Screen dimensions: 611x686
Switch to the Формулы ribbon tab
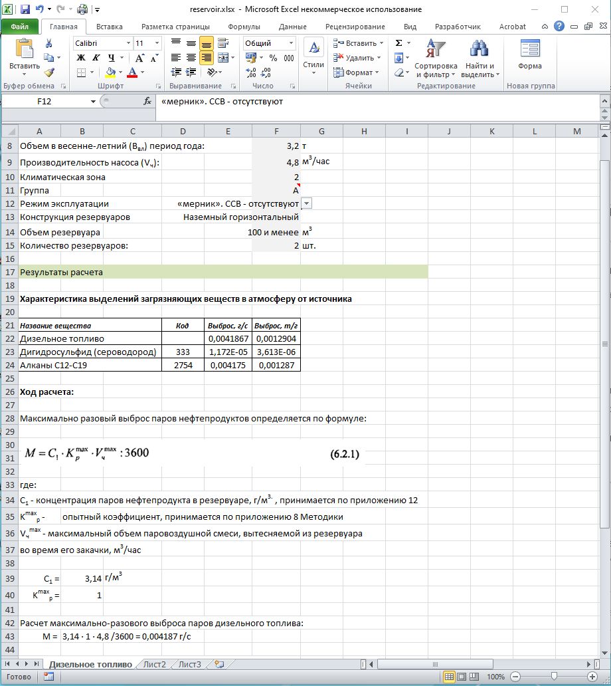[244, 27]
